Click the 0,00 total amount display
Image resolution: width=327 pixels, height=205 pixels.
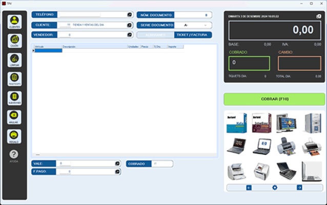[x=275, y=30]
